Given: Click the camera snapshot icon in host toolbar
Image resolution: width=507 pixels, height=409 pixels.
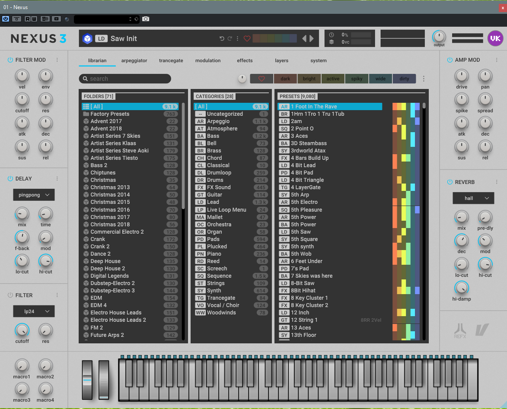Looking at the screenshot, I should (x=146, y=19).
